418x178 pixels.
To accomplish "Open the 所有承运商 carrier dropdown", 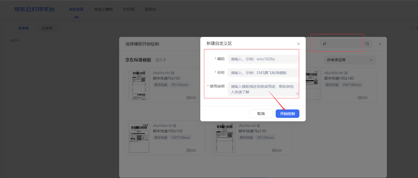I will tap(350, 60).
